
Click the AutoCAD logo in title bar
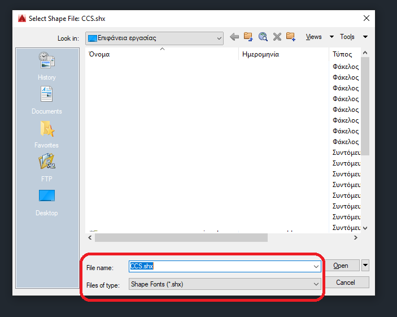click(22, 19)
